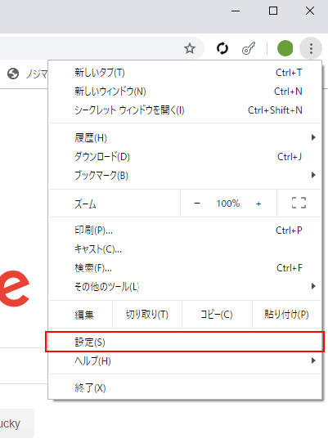This screenshot has width=328, height=443.
Task: Select 新しいタブ(T) menu item
Action: coord(185,73)
